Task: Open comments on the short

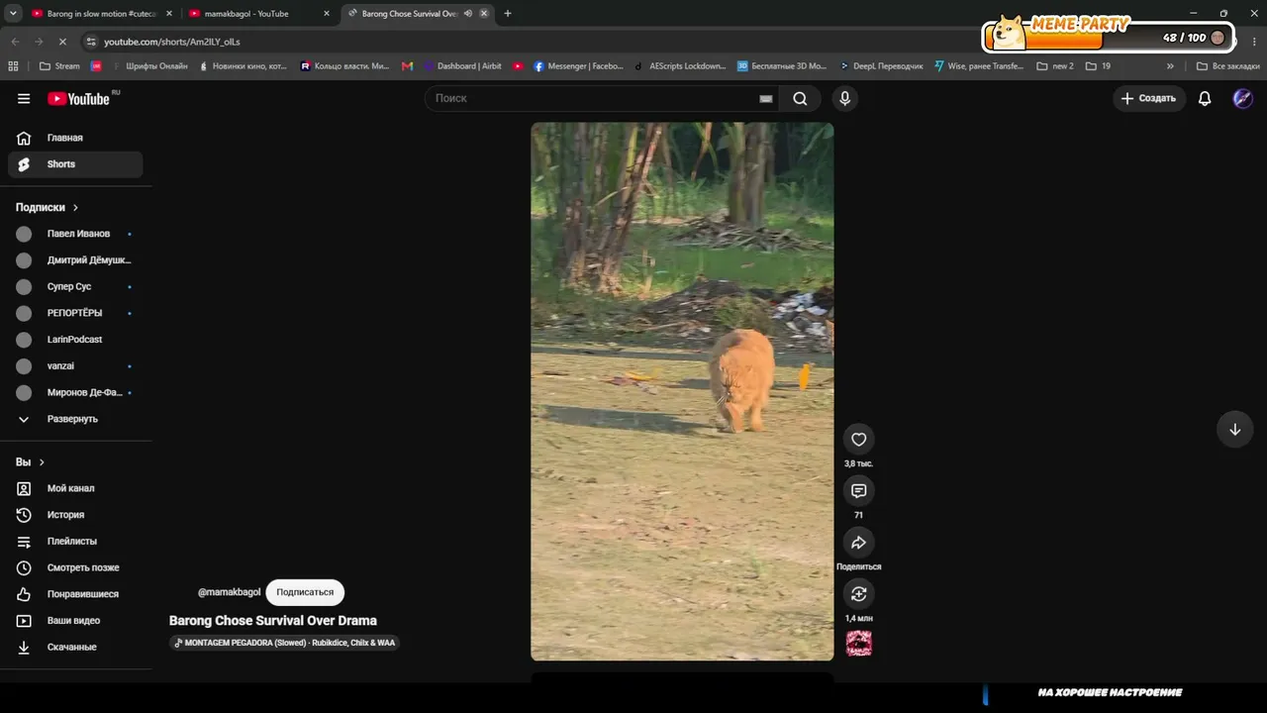Action: (x=858, y=491)
